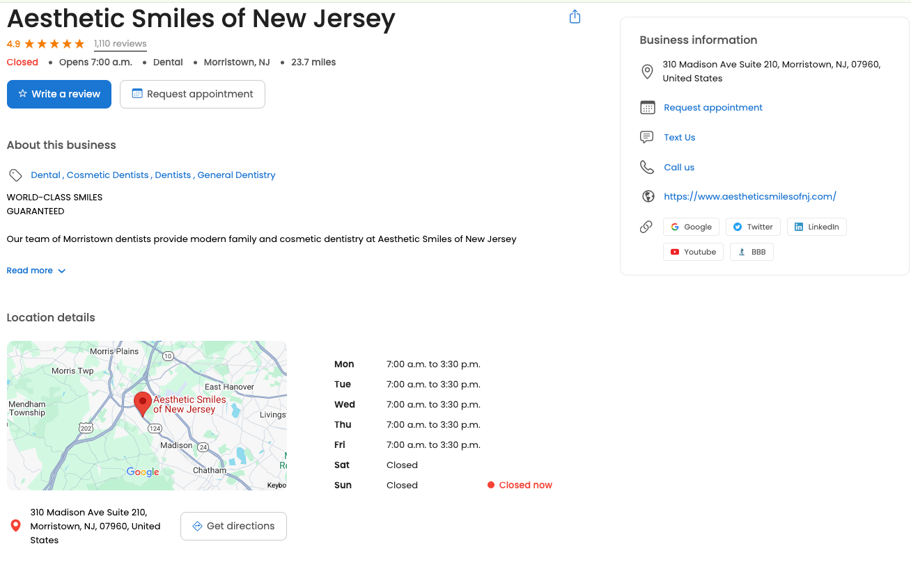
Task: Open the General Dentistry category link
Action: coord(236,175)
